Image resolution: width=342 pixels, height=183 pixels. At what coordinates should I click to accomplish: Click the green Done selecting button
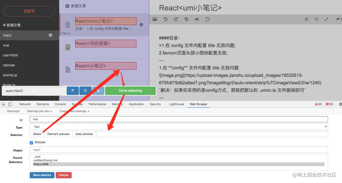[130, 91]
